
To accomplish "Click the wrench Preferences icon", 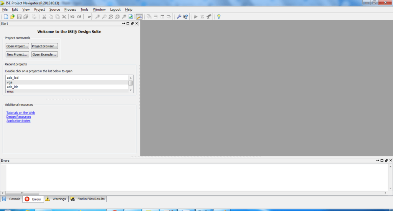I will pos(179,17).
